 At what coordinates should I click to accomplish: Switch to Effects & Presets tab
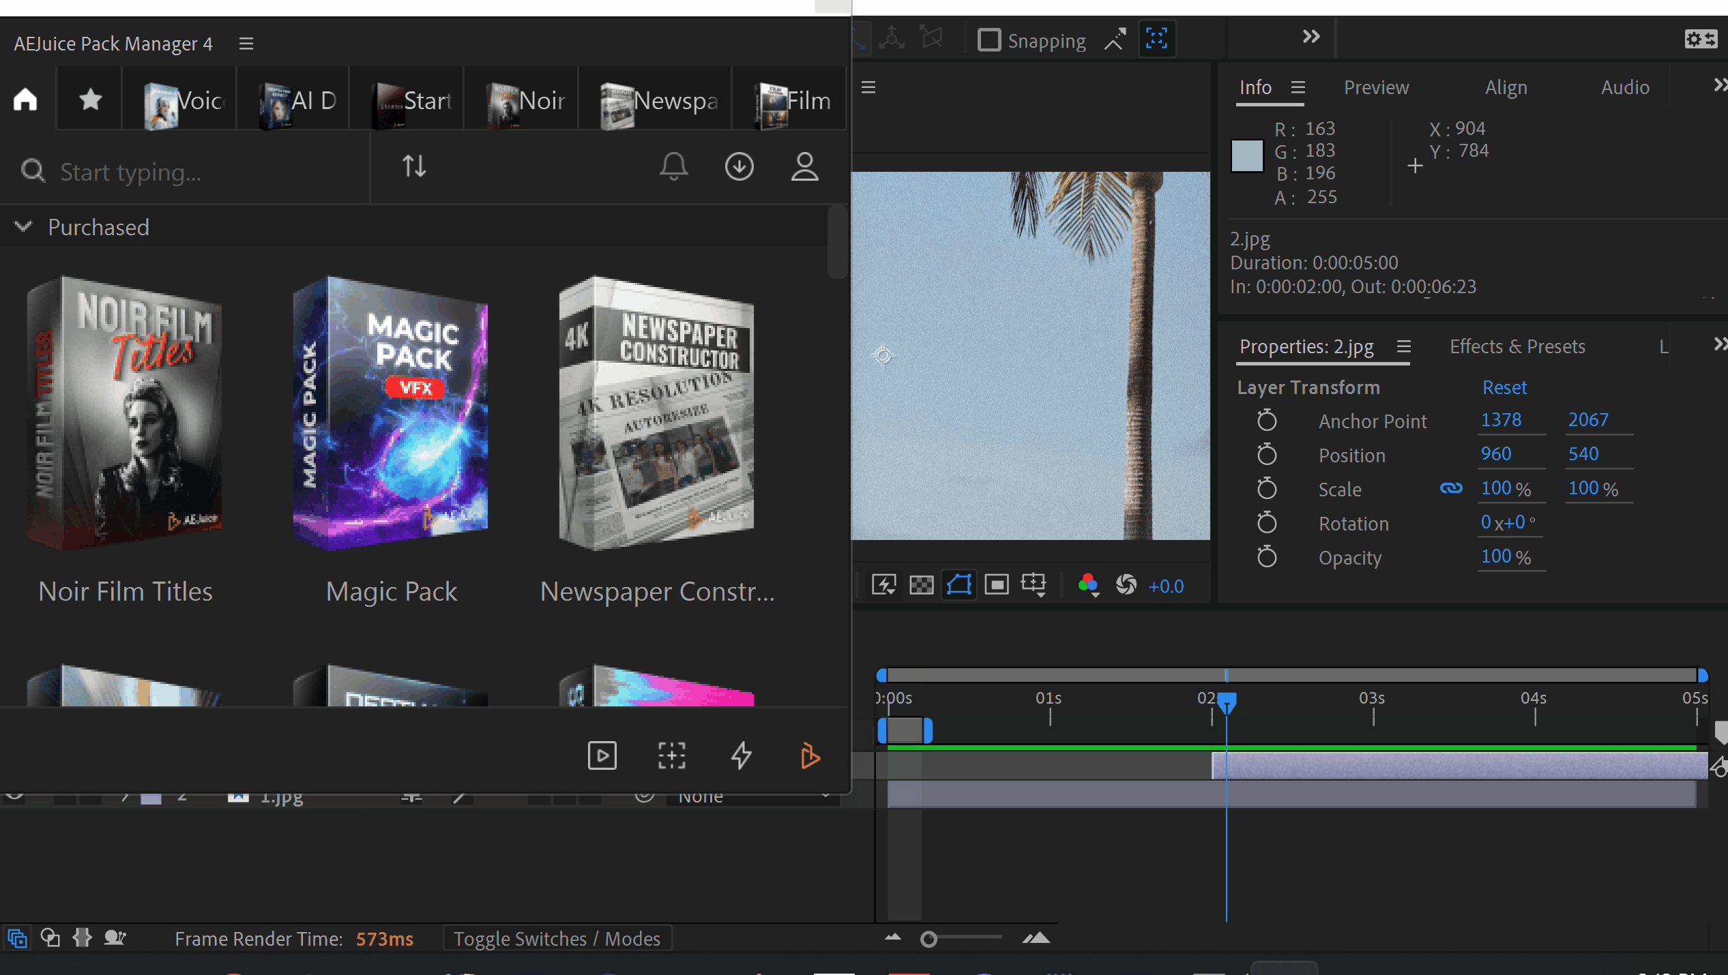(1517, 346)
